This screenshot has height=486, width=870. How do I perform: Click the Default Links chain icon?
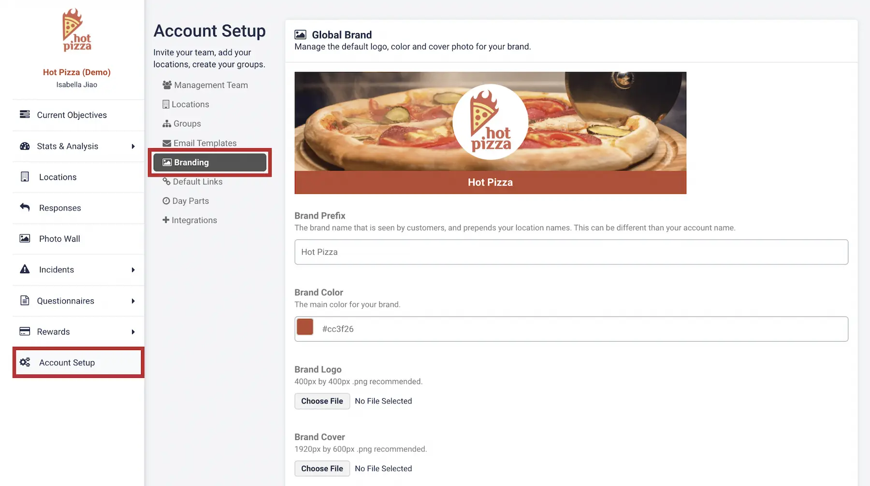click(x=166, y=181)
